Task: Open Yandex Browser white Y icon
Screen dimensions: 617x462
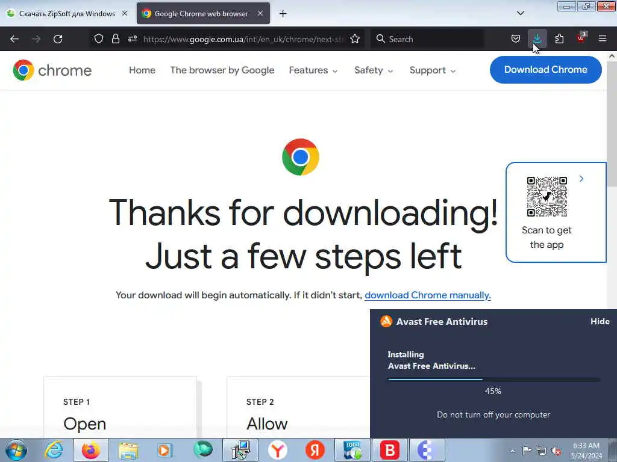Action: (x=277, y=450)
